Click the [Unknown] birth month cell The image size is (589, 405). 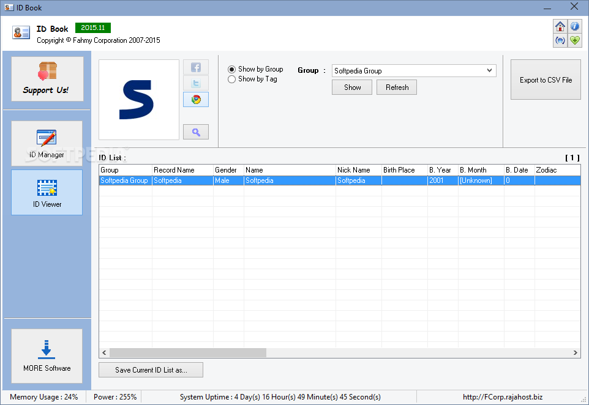click(x=481, y=180)
